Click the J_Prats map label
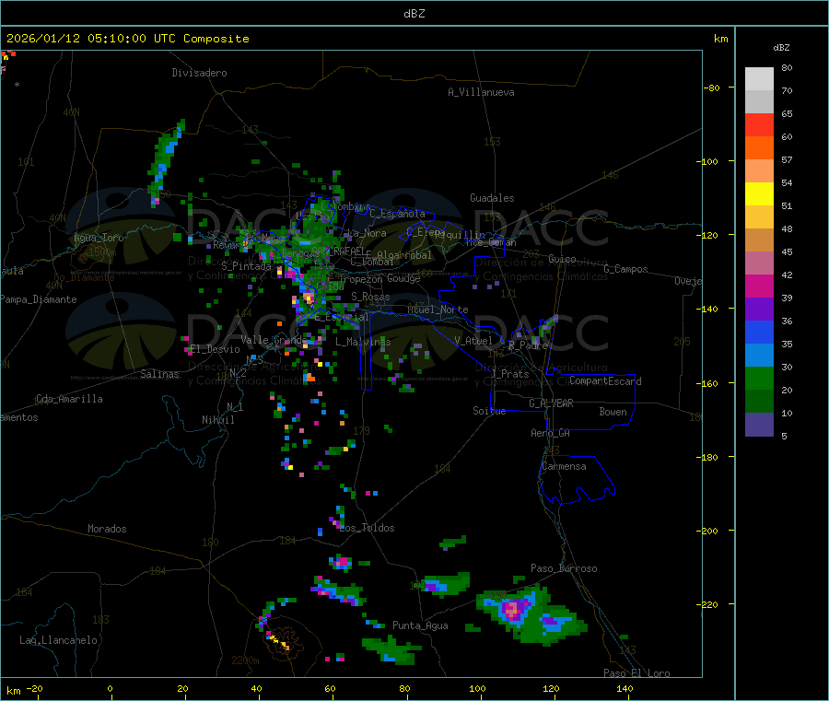The height and width of the screenshot is (701, 829). (x=510, y=374)
